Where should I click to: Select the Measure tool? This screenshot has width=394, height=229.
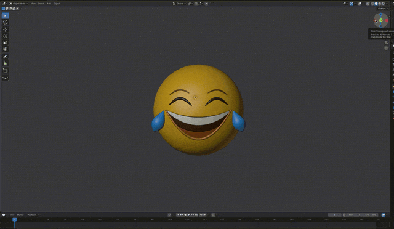pos(5,63)
